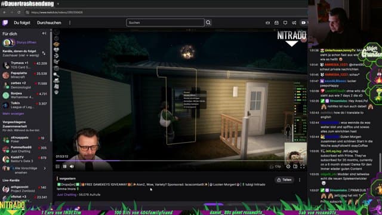Toggle followed channels sort order
382x215 pixels.
coord(44,53)
